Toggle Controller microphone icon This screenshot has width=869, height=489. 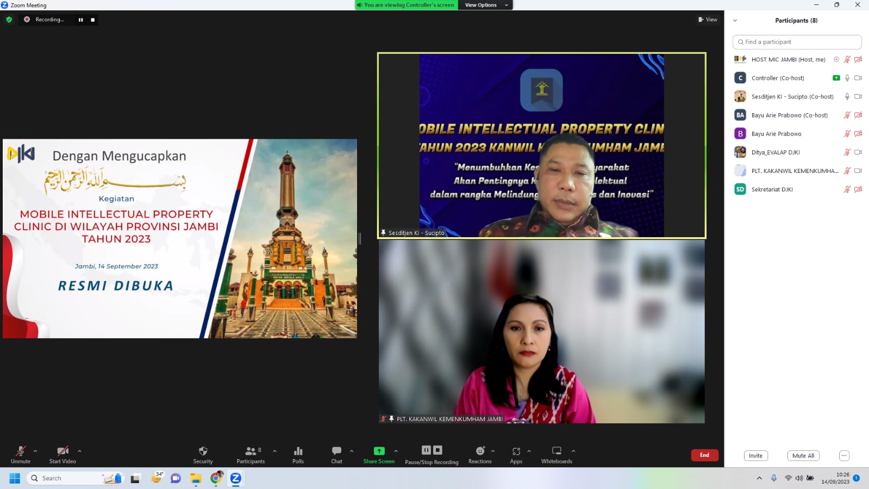(847, 78)
